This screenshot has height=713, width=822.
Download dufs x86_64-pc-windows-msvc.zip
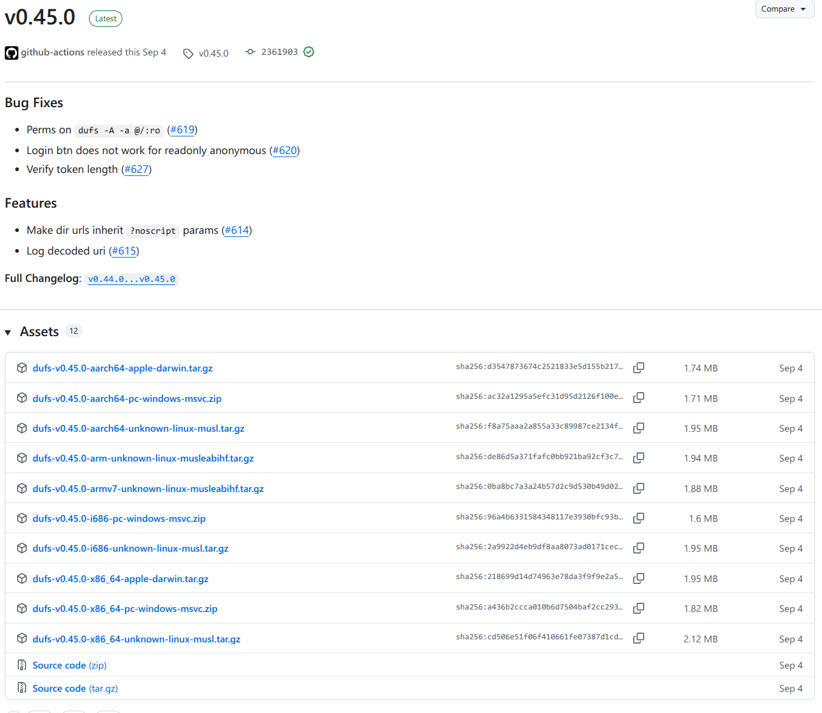coord(125,609)
